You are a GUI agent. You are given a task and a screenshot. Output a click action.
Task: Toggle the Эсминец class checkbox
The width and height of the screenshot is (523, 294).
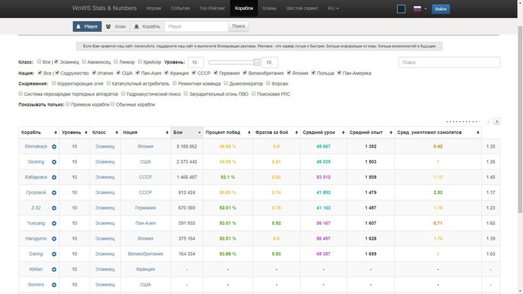pyautogui.click(x=56, y=61)
